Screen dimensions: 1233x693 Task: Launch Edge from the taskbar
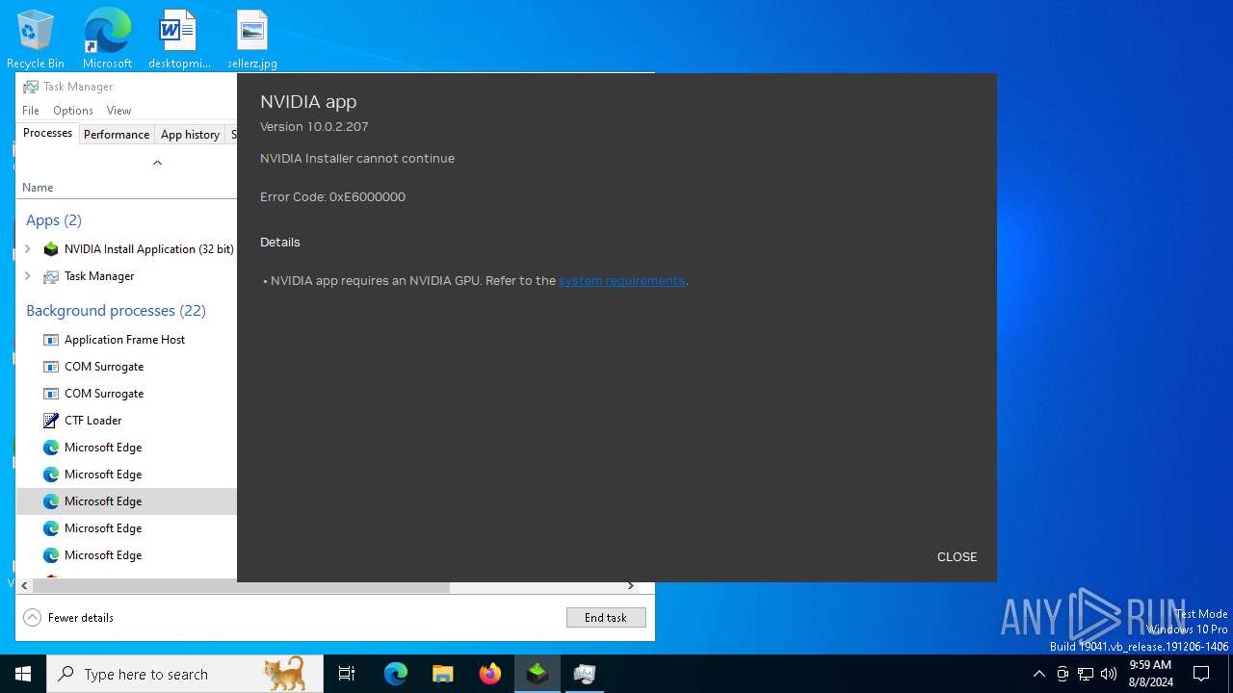[396, 674]
